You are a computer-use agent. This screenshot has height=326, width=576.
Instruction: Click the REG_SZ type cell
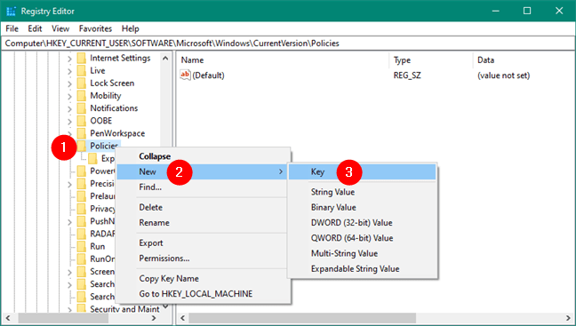pyautogui.click(x=407, y=76)
